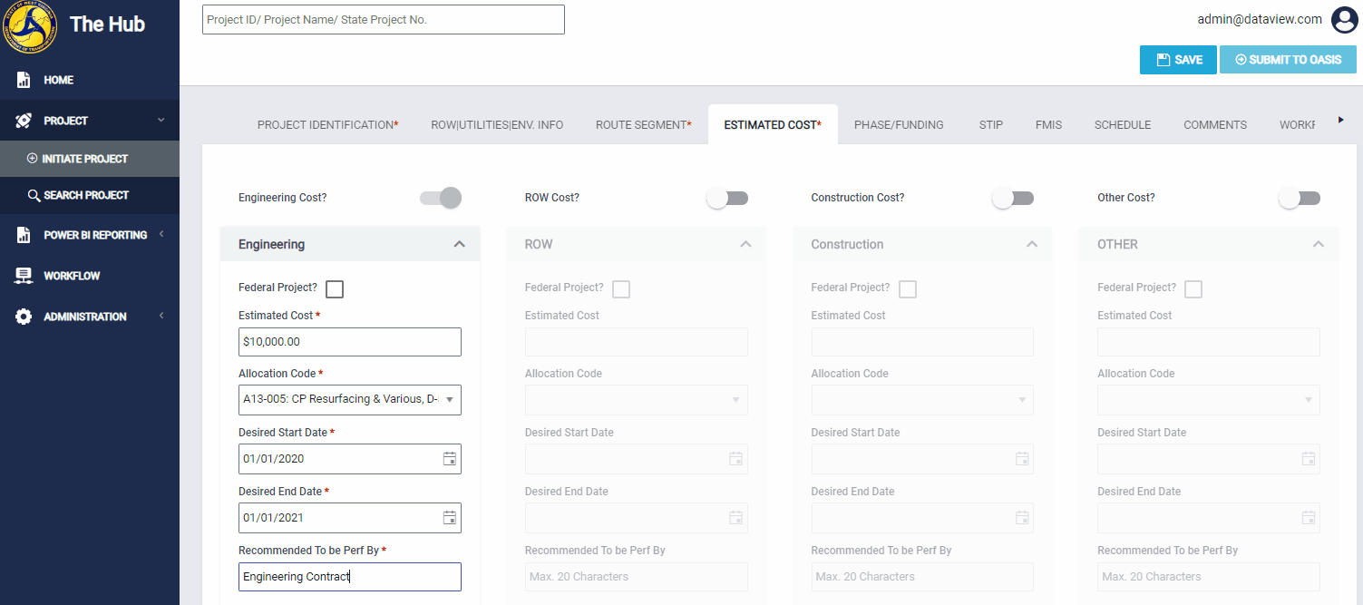Toggle the ROW Cost switch

727,198
